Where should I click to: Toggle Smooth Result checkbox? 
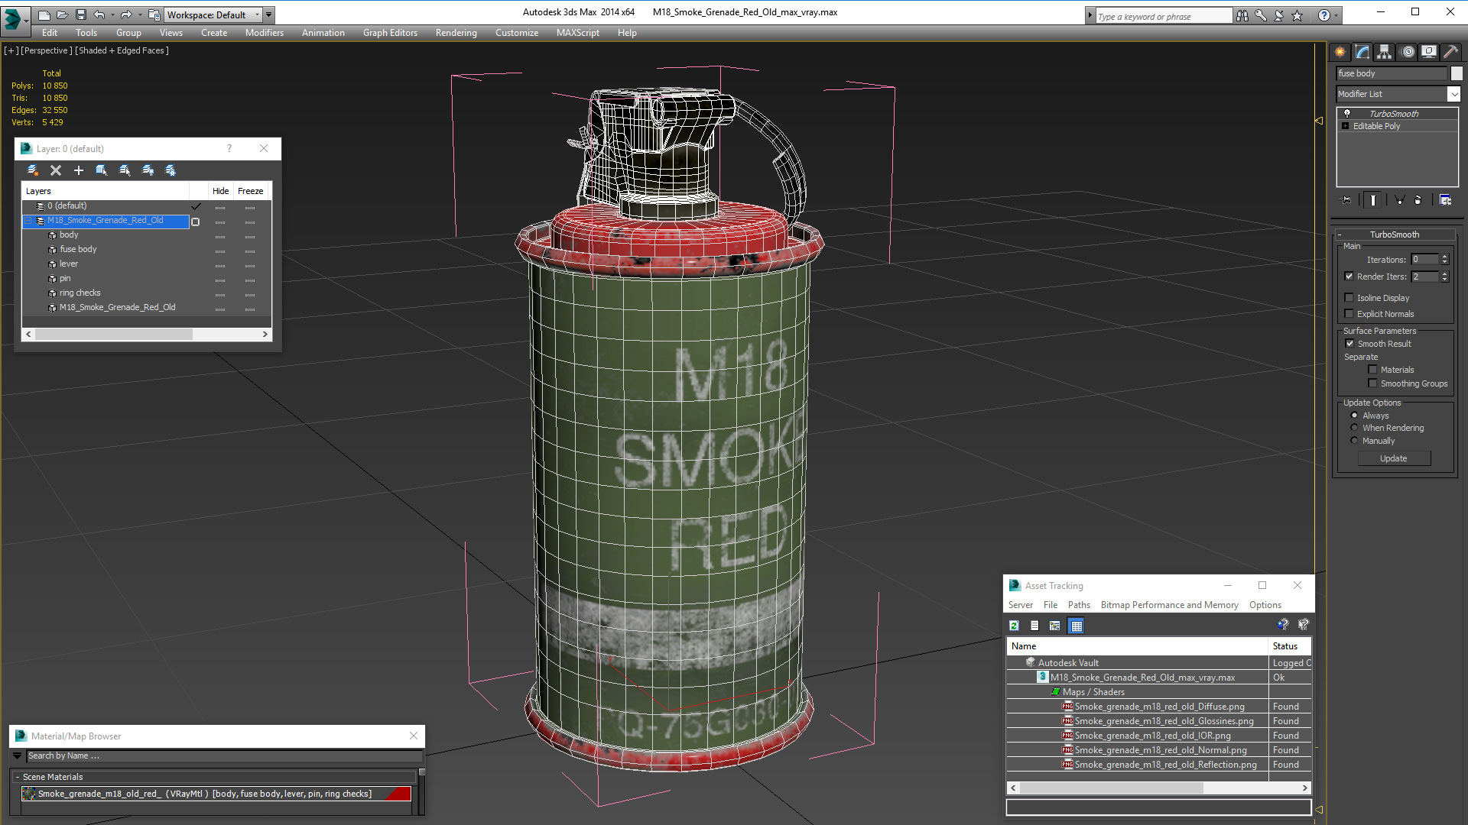click(1349, 344)
